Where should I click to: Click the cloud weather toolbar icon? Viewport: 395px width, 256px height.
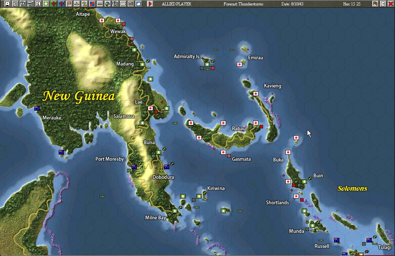(x=138, y=4)
